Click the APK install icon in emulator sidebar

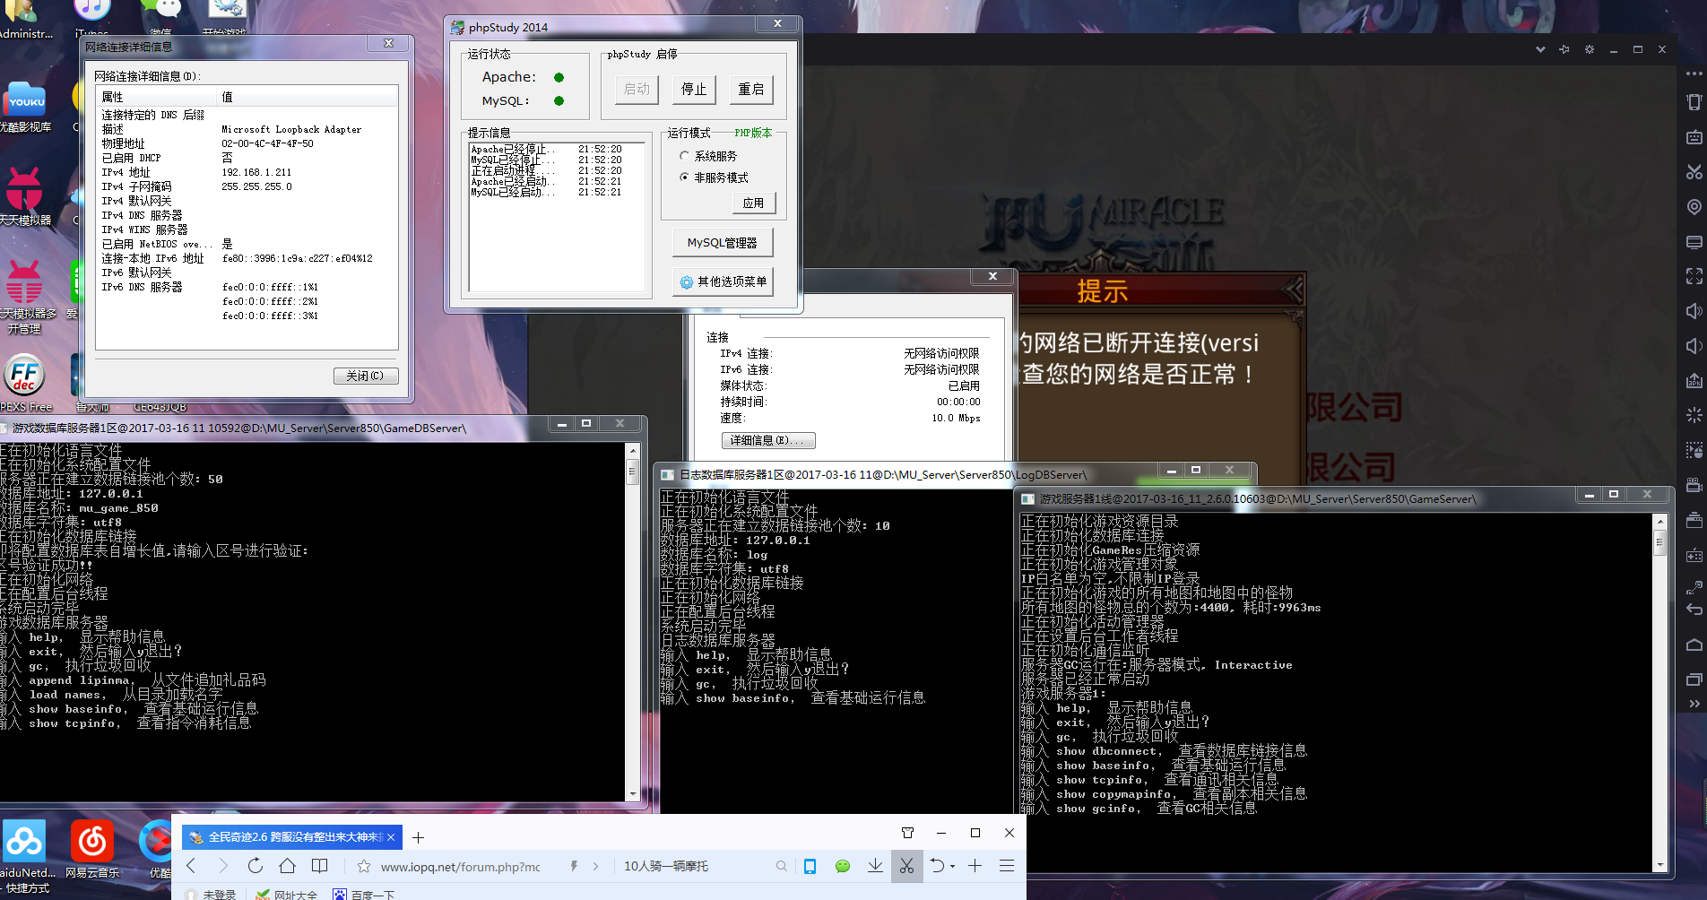(1694, 381)
